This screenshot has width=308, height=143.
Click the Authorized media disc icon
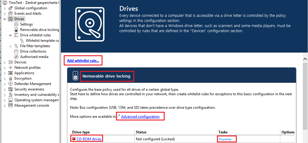tap(16, 57)
